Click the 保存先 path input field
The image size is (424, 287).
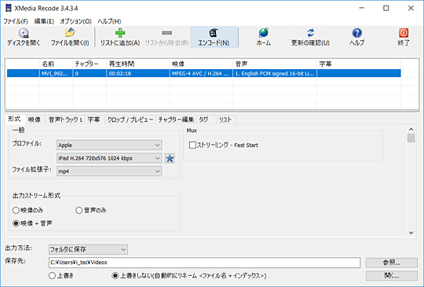click(204, 263)
